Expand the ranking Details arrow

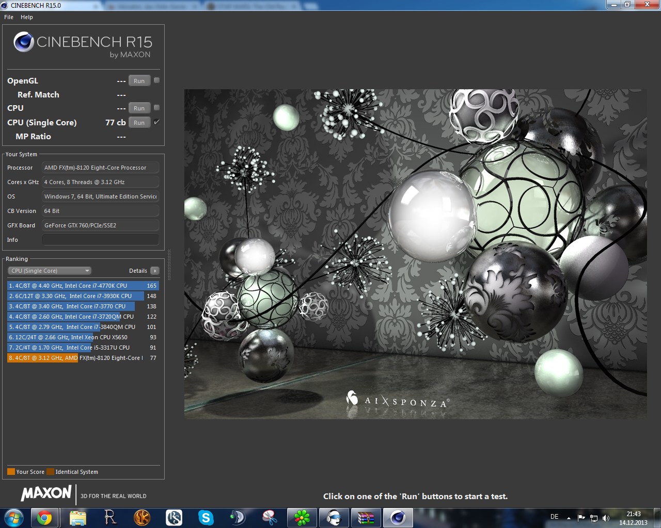[x=154, y=271]
